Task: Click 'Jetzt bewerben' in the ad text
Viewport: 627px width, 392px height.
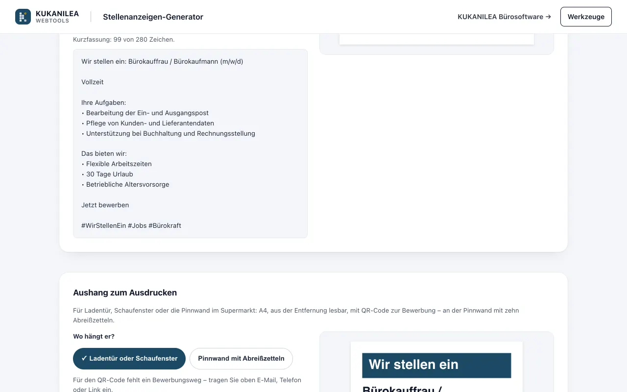Action: coord(105,205)
